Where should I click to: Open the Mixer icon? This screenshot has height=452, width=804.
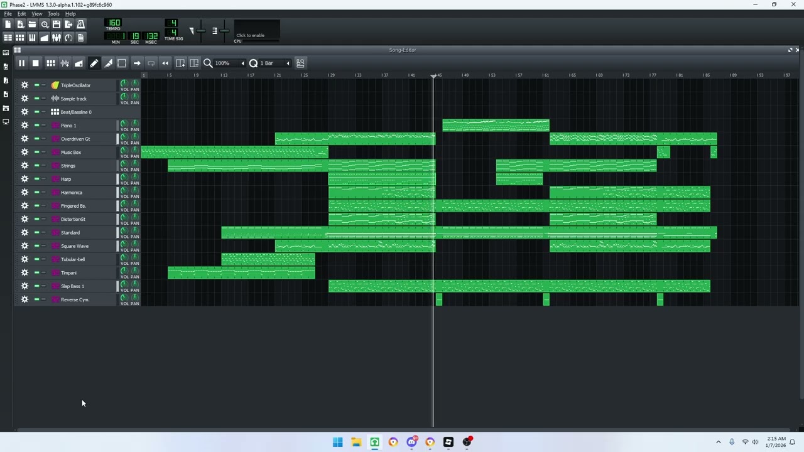tap(57, 38)
